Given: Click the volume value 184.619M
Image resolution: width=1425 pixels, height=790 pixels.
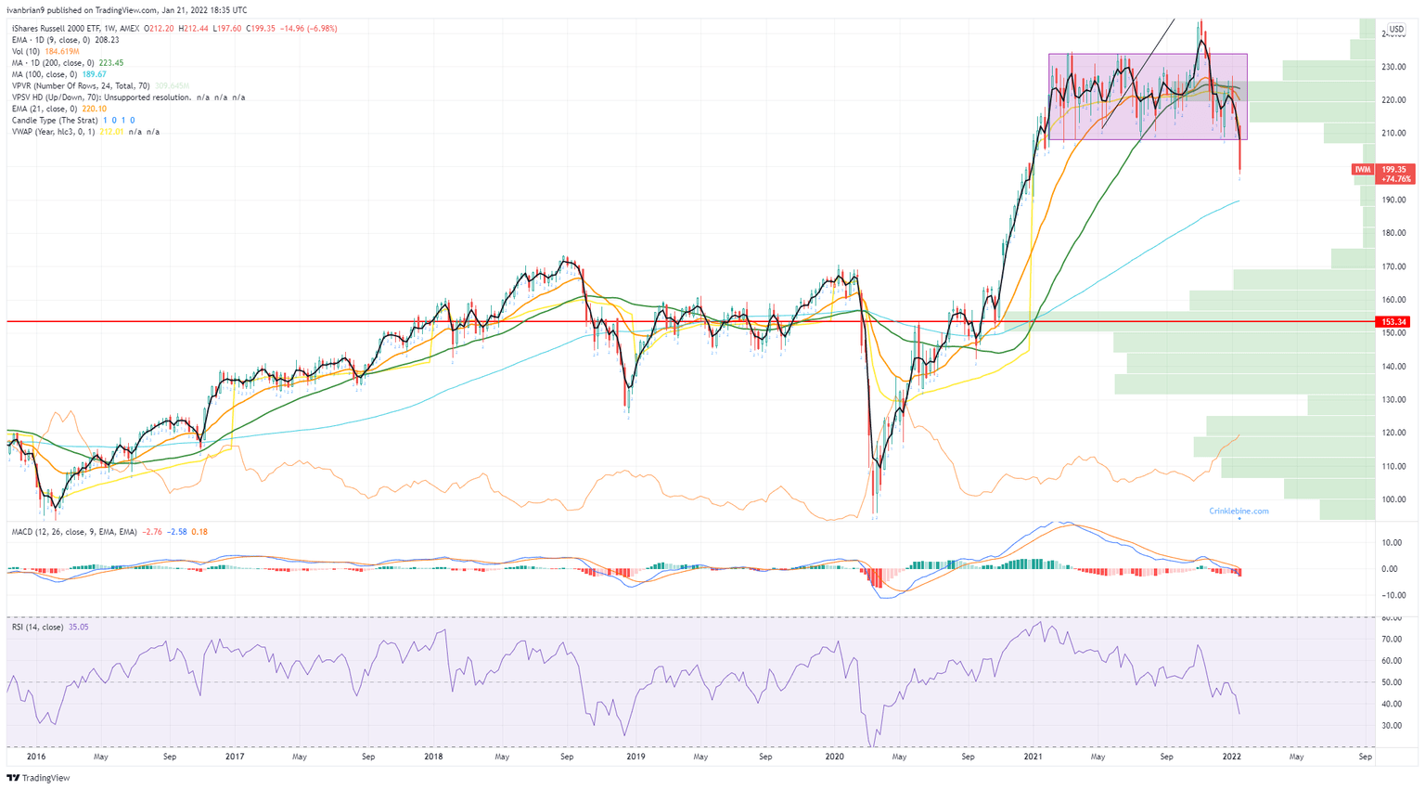Looking at the screenshot, I should click(62, 52).
